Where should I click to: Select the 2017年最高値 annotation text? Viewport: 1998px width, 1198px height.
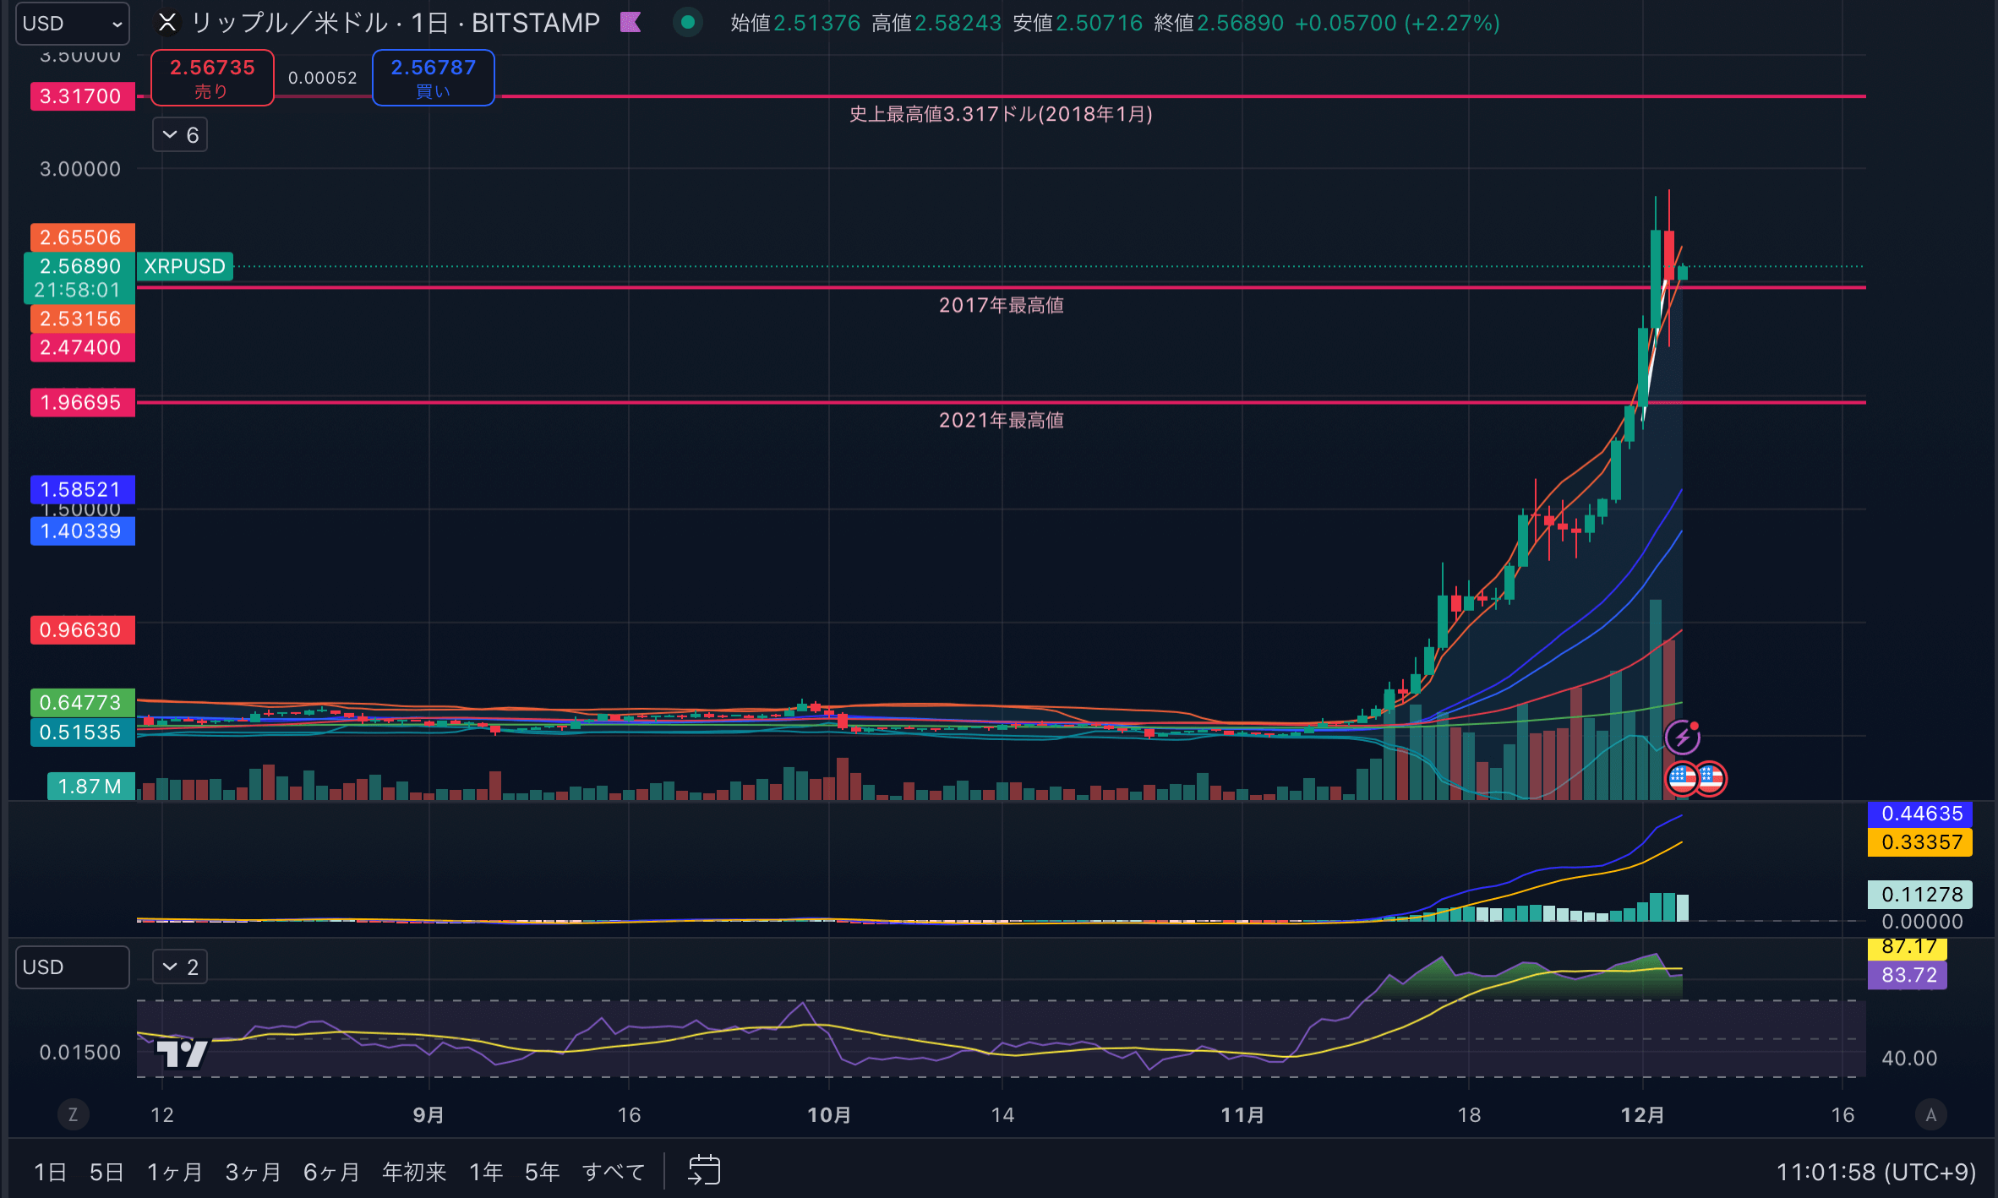pos(1001,305)
